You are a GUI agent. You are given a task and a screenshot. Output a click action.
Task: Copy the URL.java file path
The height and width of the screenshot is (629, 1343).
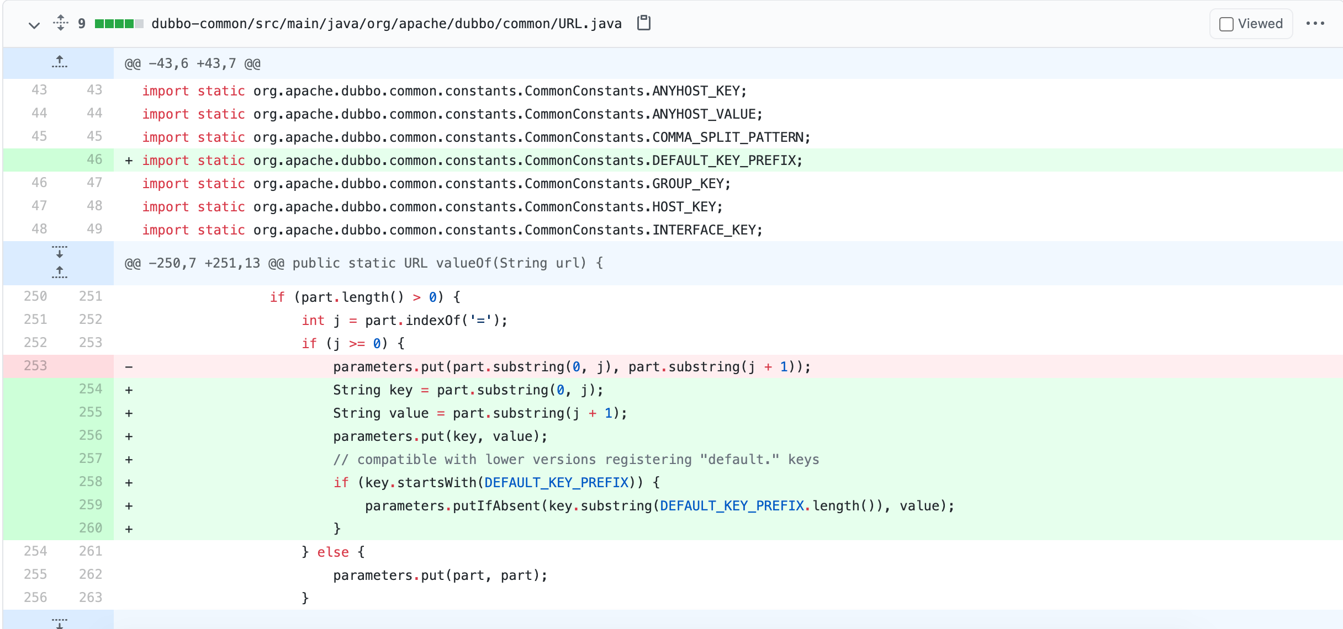click(x=644, y=23)
